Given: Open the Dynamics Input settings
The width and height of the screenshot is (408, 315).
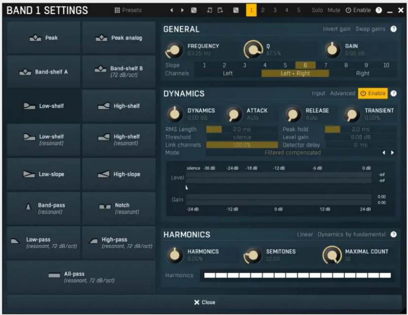Looking at the screenshot, I should pos(318,93).
